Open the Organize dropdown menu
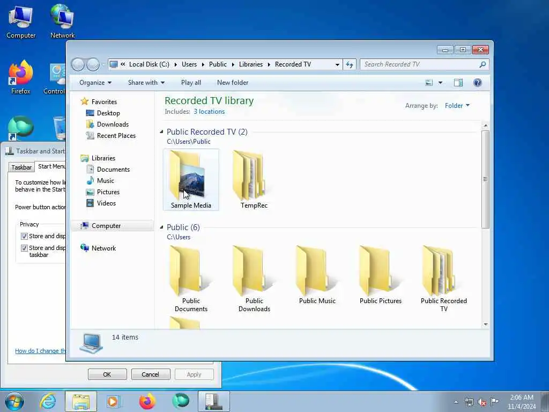Viewport: 549px width, 412px height. pos(95,83)
